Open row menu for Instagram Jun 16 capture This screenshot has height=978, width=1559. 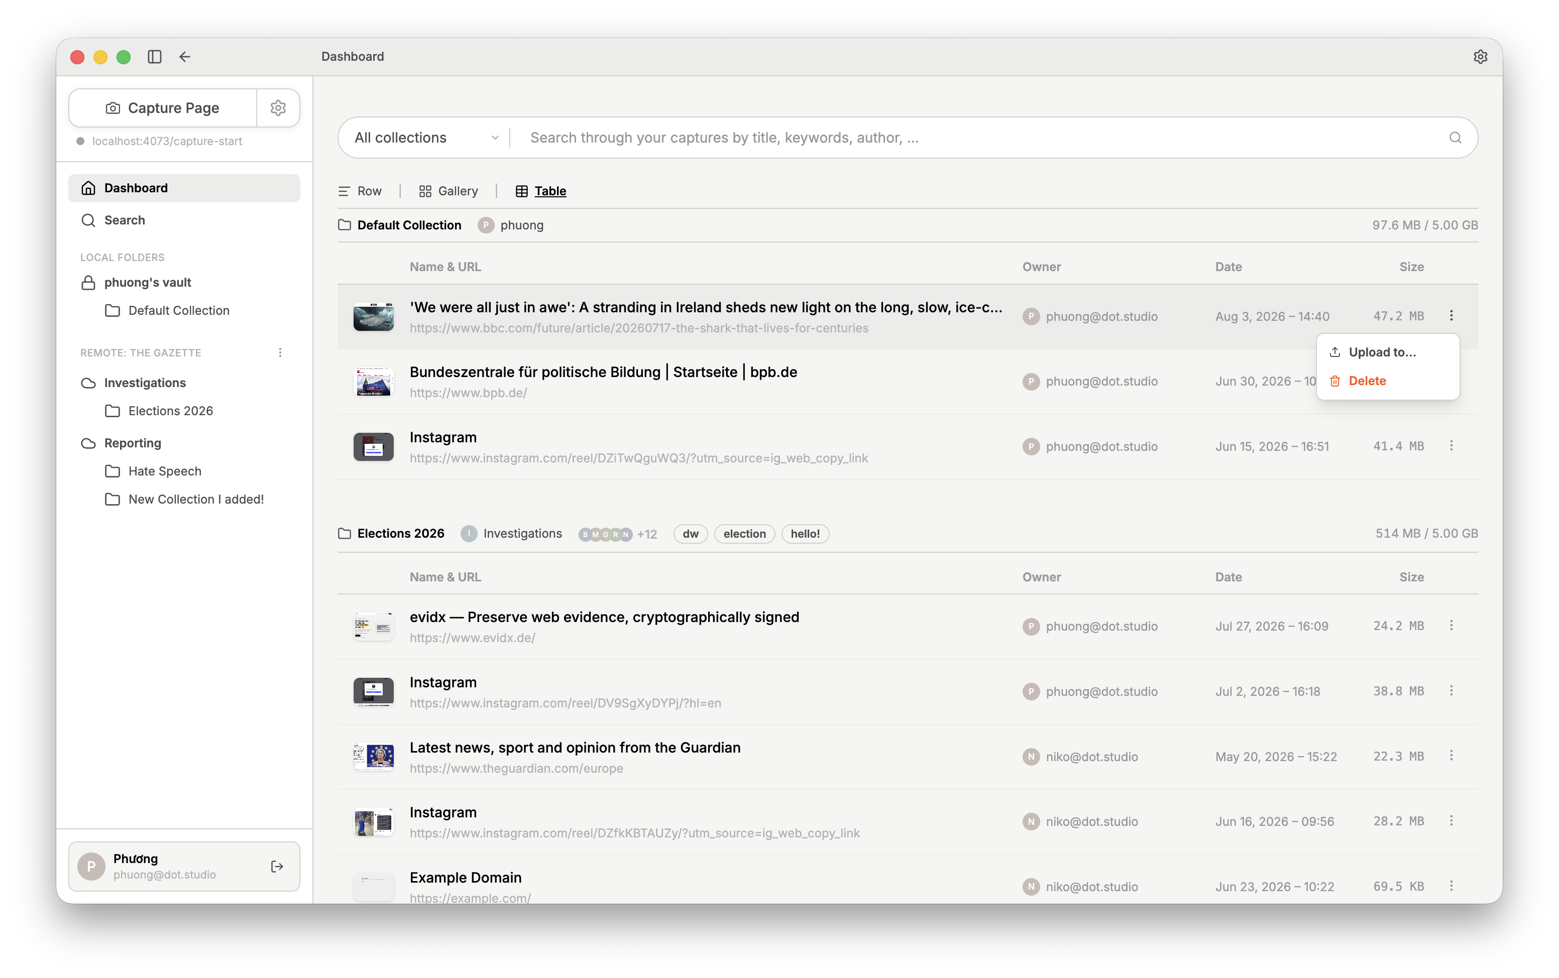[1451, 821]
